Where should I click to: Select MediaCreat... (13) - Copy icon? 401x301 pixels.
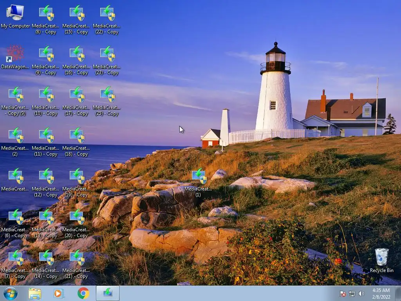click(45, 223)
